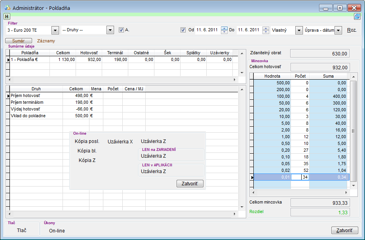Toggle the Od date range checkbox
This screenshot has height=240, width=365.
click(183, 30)
